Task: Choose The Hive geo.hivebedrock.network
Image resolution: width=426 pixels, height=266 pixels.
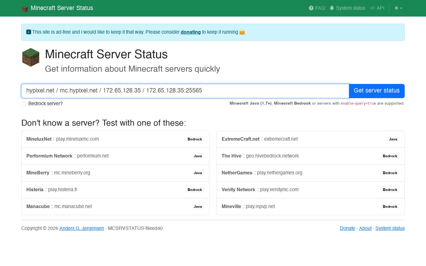Action: point(311,156)
